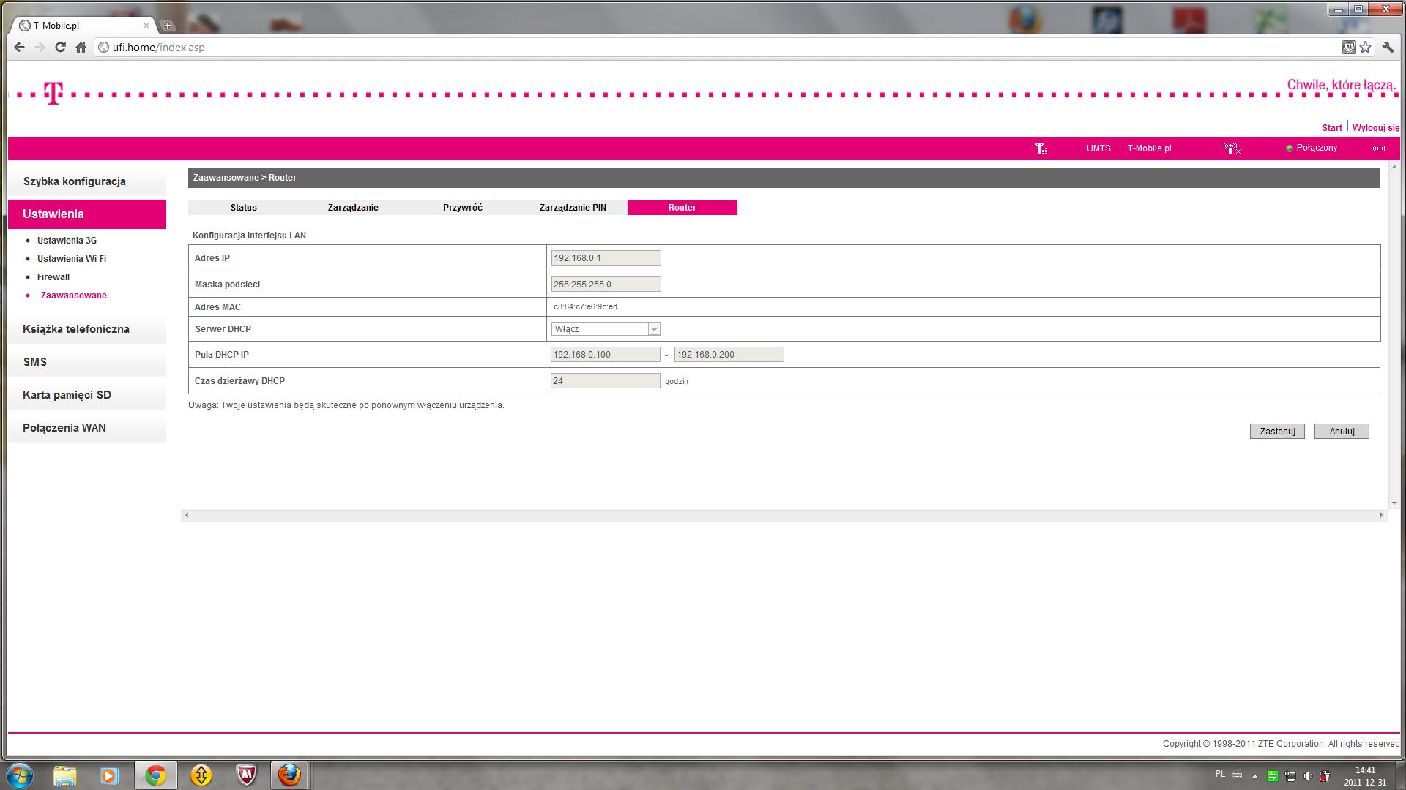The image size is (1406, 790).
Task: Open a new browser tab
Action: pos(168,25)
